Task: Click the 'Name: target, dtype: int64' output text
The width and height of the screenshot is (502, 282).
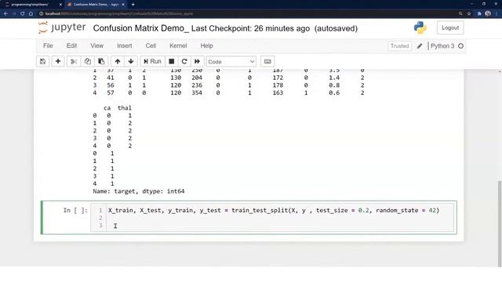Action: (x=139, y=191)
